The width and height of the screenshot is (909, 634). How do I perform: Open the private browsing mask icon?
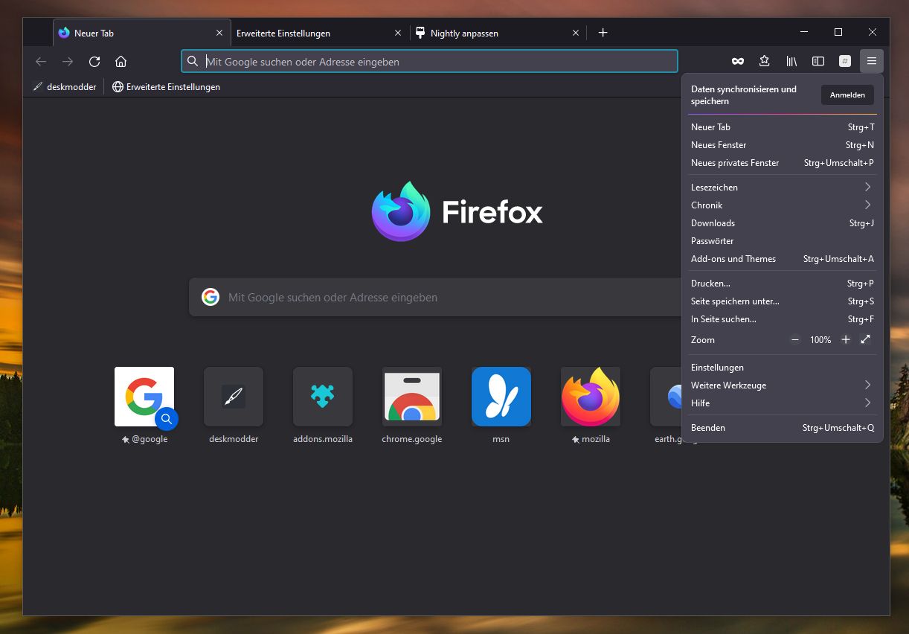[738, 62]
